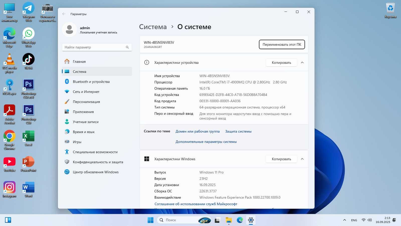
Task: Open Соглашение об использовании служб Майкрософт
Action: coord(196,204)
